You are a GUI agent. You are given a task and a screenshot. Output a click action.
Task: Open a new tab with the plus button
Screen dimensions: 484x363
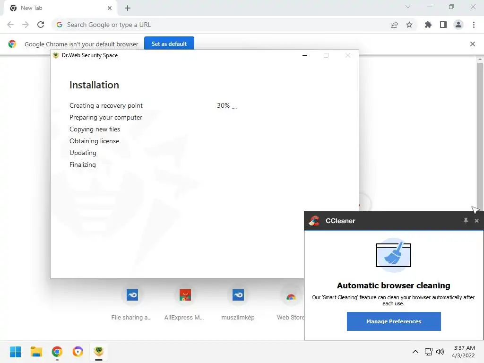pos(128,8)
